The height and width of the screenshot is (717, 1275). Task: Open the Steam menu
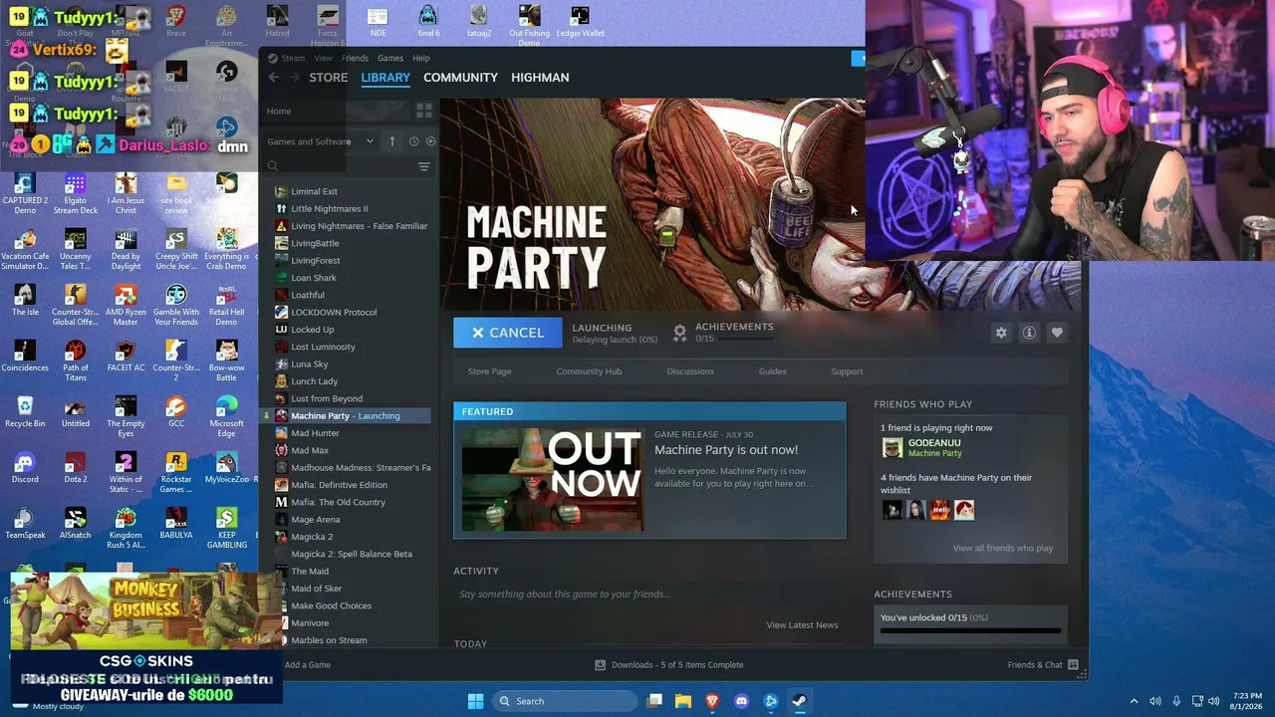293,58
